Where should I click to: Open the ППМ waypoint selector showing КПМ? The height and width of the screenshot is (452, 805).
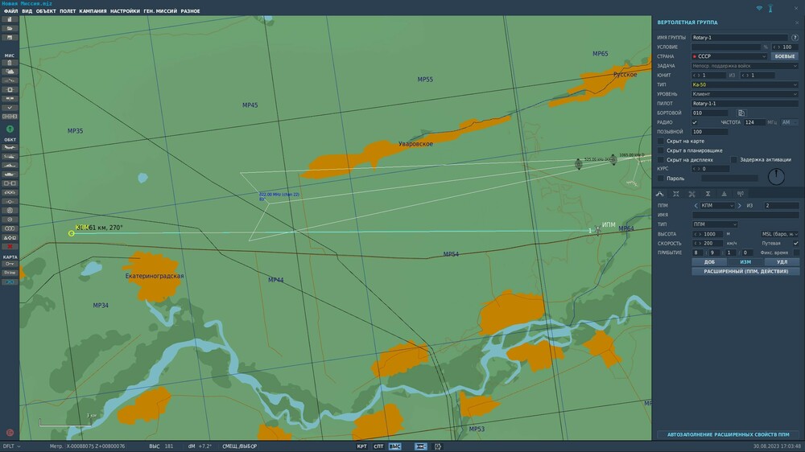point(718,206)
